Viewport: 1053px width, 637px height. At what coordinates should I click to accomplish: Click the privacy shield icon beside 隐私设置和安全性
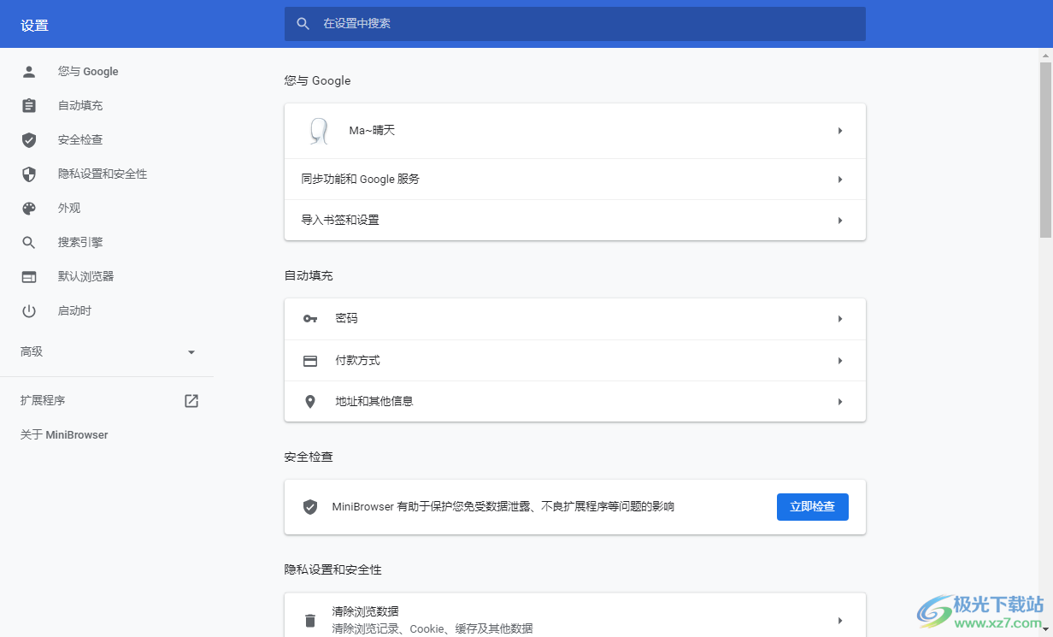[29, 174]
